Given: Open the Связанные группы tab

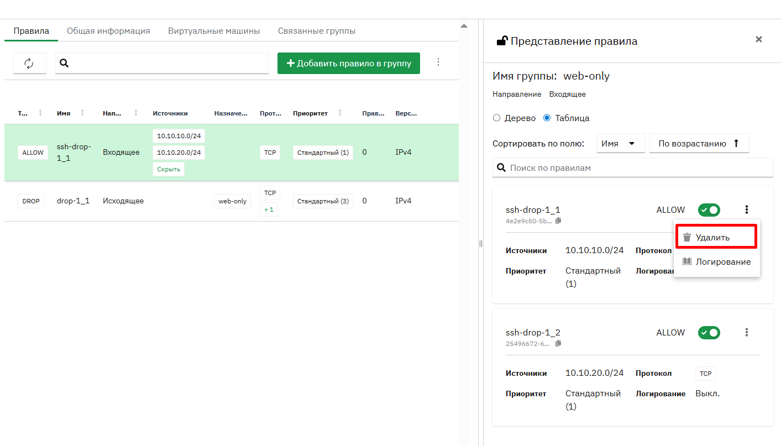Looking at the screenshot, I should click(317, 31).
